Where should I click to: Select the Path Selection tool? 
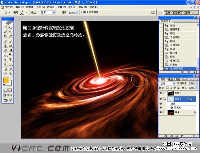tap(5, 60)
